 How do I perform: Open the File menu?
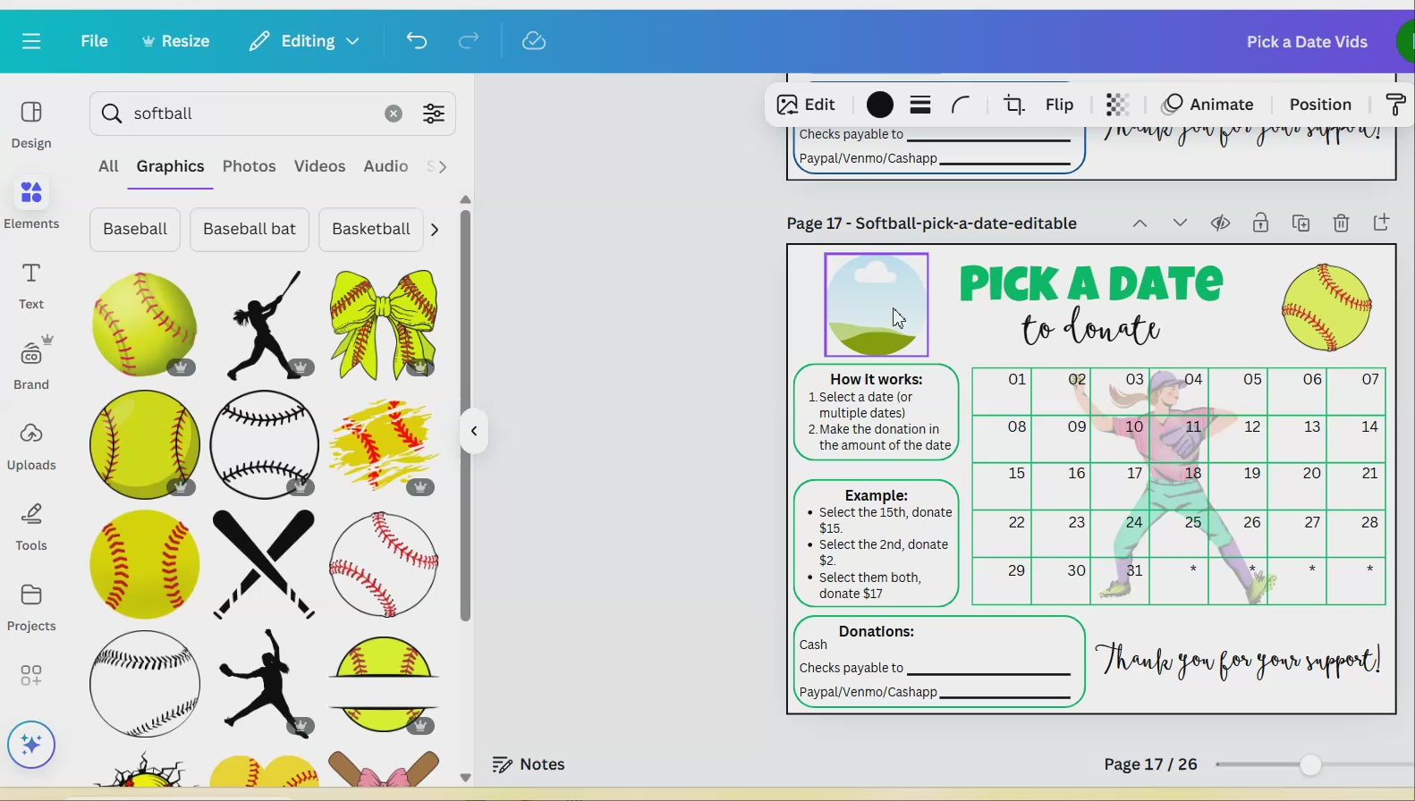(x=94, y=41)
